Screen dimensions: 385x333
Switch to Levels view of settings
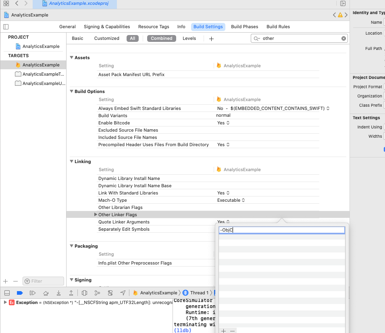coord(189,39)
